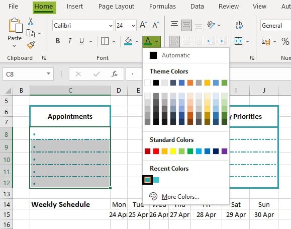
Task: Switch to the Insert ribbon tab
Action: click(74, 7)
